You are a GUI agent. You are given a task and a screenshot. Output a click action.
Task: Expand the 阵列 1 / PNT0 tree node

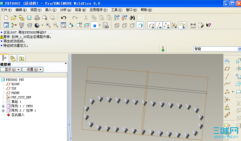point(3,106)
